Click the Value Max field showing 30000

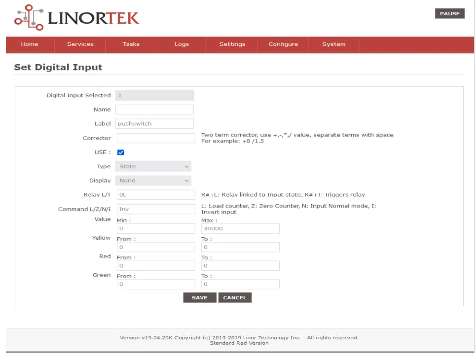pos(240,228)
